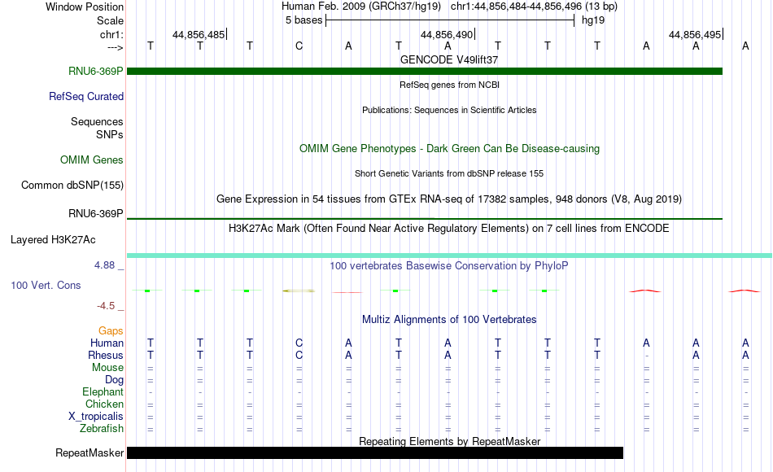Click the Dog species label

[114, 380]
